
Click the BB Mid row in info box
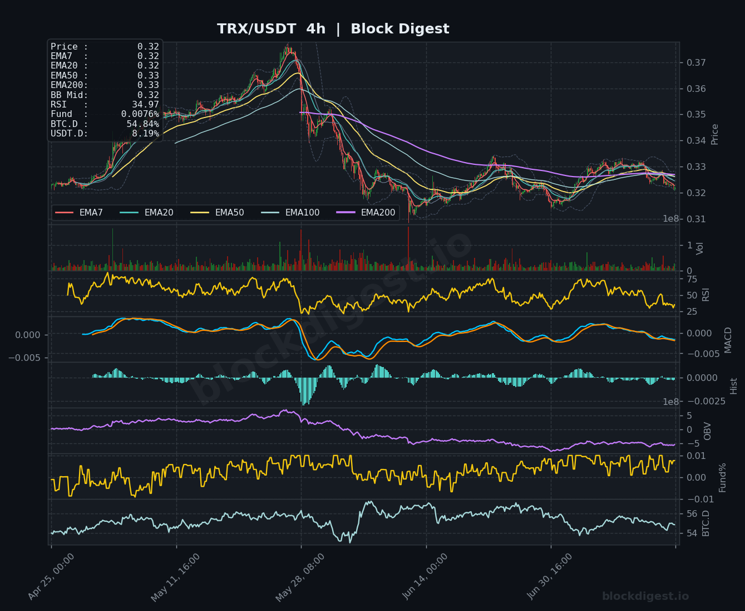coord(105,95)
